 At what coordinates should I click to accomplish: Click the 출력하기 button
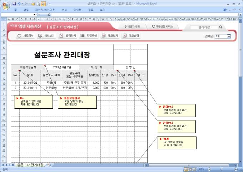[x=68, y=36]
